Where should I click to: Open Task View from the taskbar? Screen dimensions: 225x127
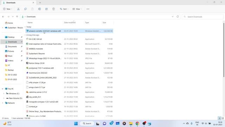98,123
